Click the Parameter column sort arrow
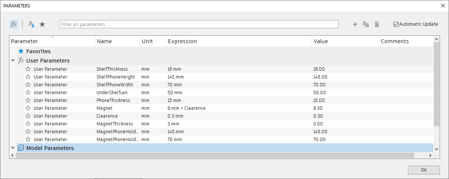The image size is (449, 179). tap(52, 37)
